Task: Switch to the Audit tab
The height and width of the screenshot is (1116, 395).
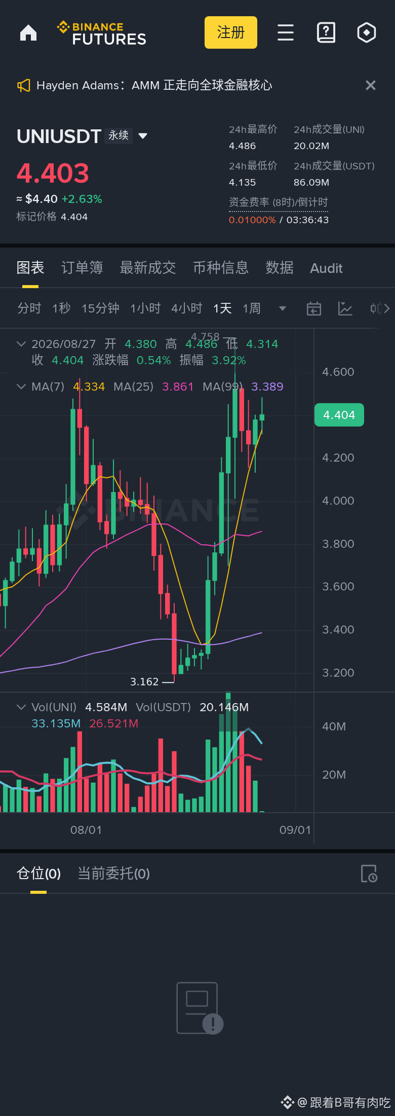Action: [x=326, y=268]
